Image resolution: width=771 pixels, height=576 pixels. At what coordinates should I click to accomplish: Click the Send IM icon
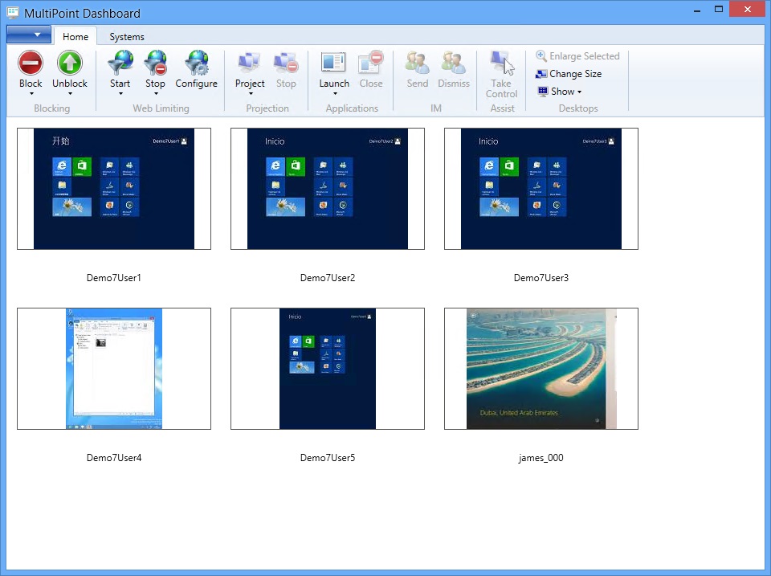coord(417,63)
